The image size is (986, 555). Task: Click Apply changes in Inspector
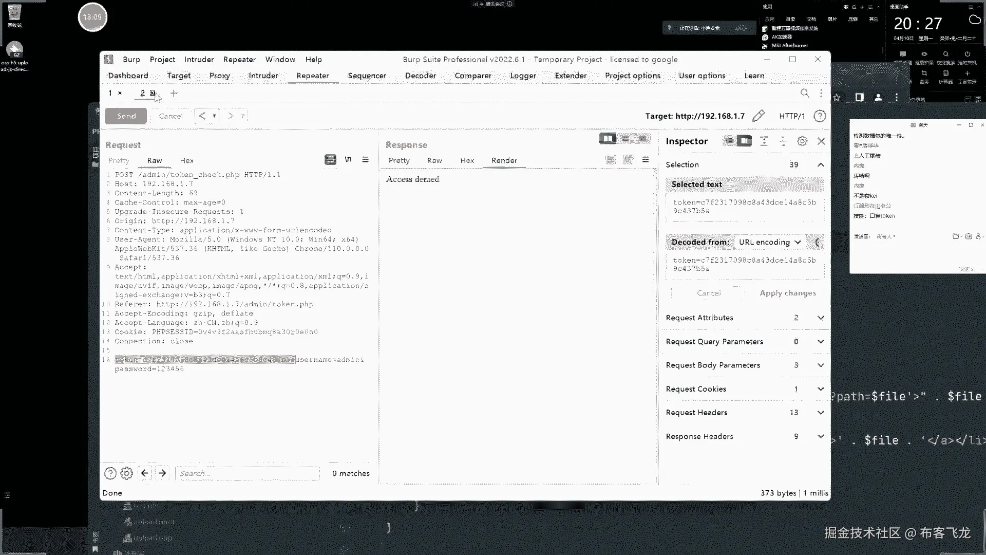(787, 293)
